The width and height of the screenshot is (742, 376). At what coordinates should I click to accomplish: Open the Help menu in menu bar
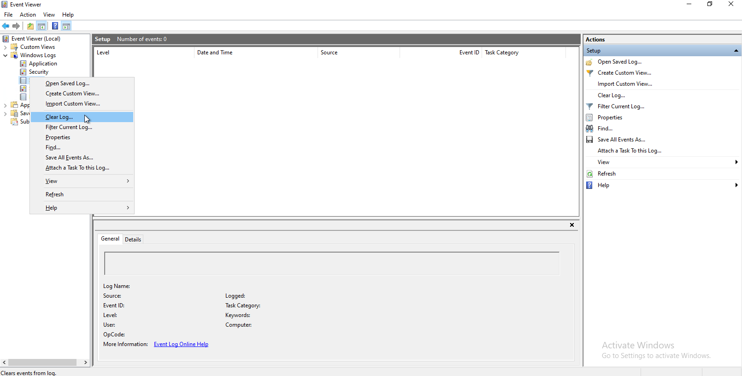click(68, 15)
